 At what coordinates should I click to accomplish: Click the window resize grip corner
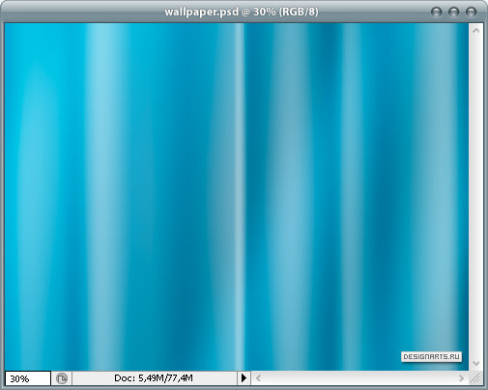[x=475, y=378]
